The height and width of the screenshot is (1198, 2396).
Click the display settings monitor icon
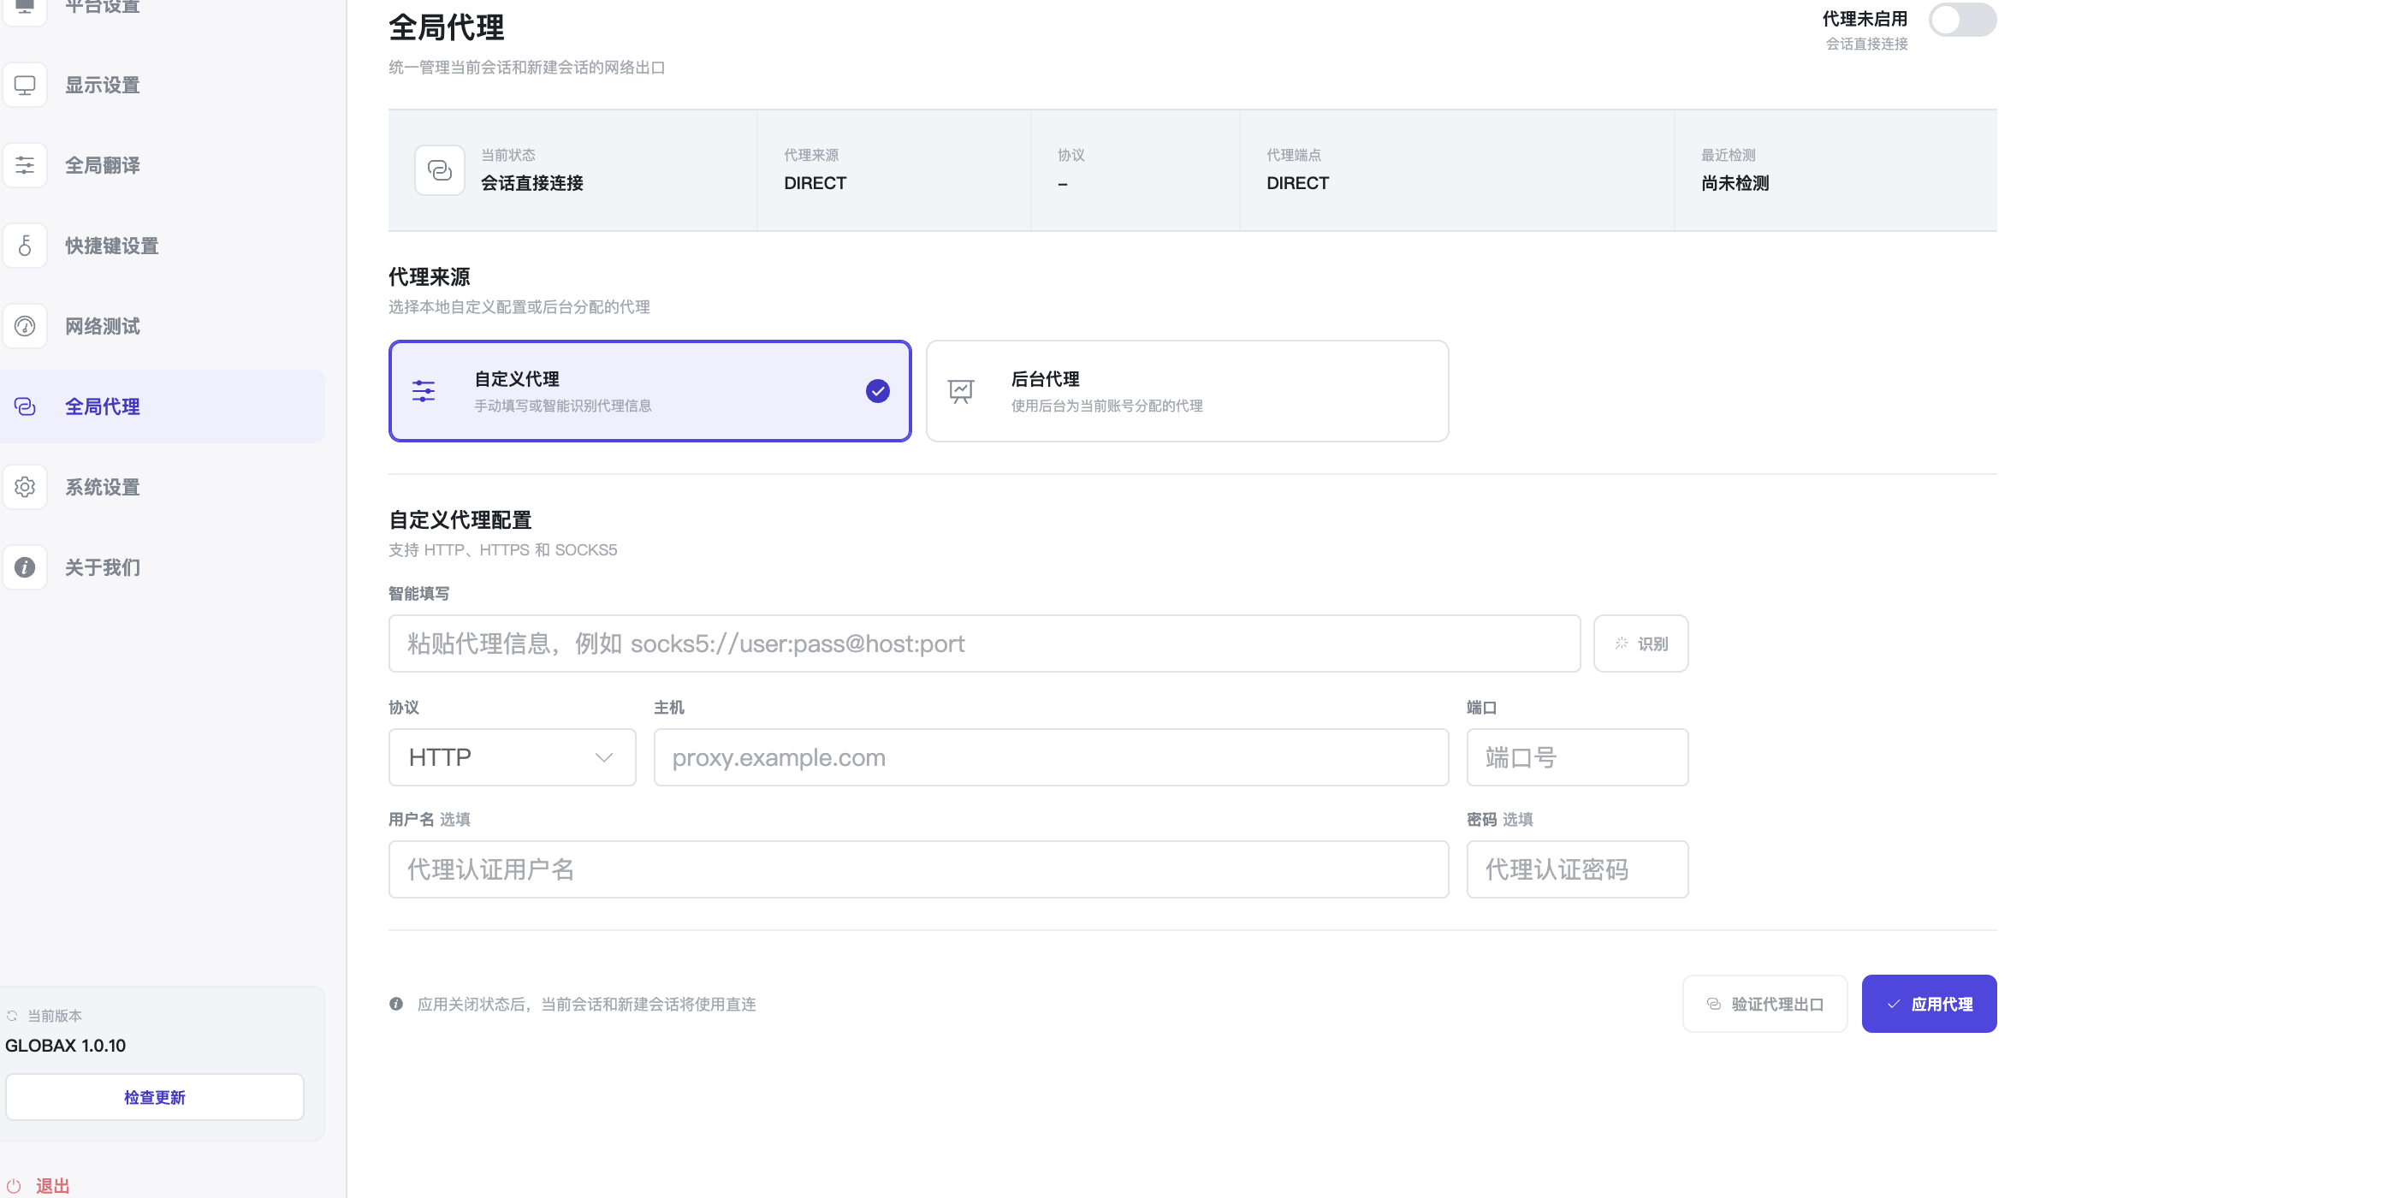pyautogui.click(x=25, y=85)
